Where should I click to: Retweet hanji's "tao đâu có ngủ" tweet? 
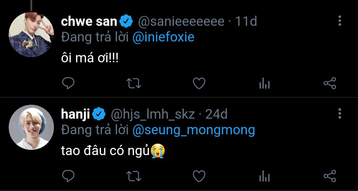pos(134,176)
